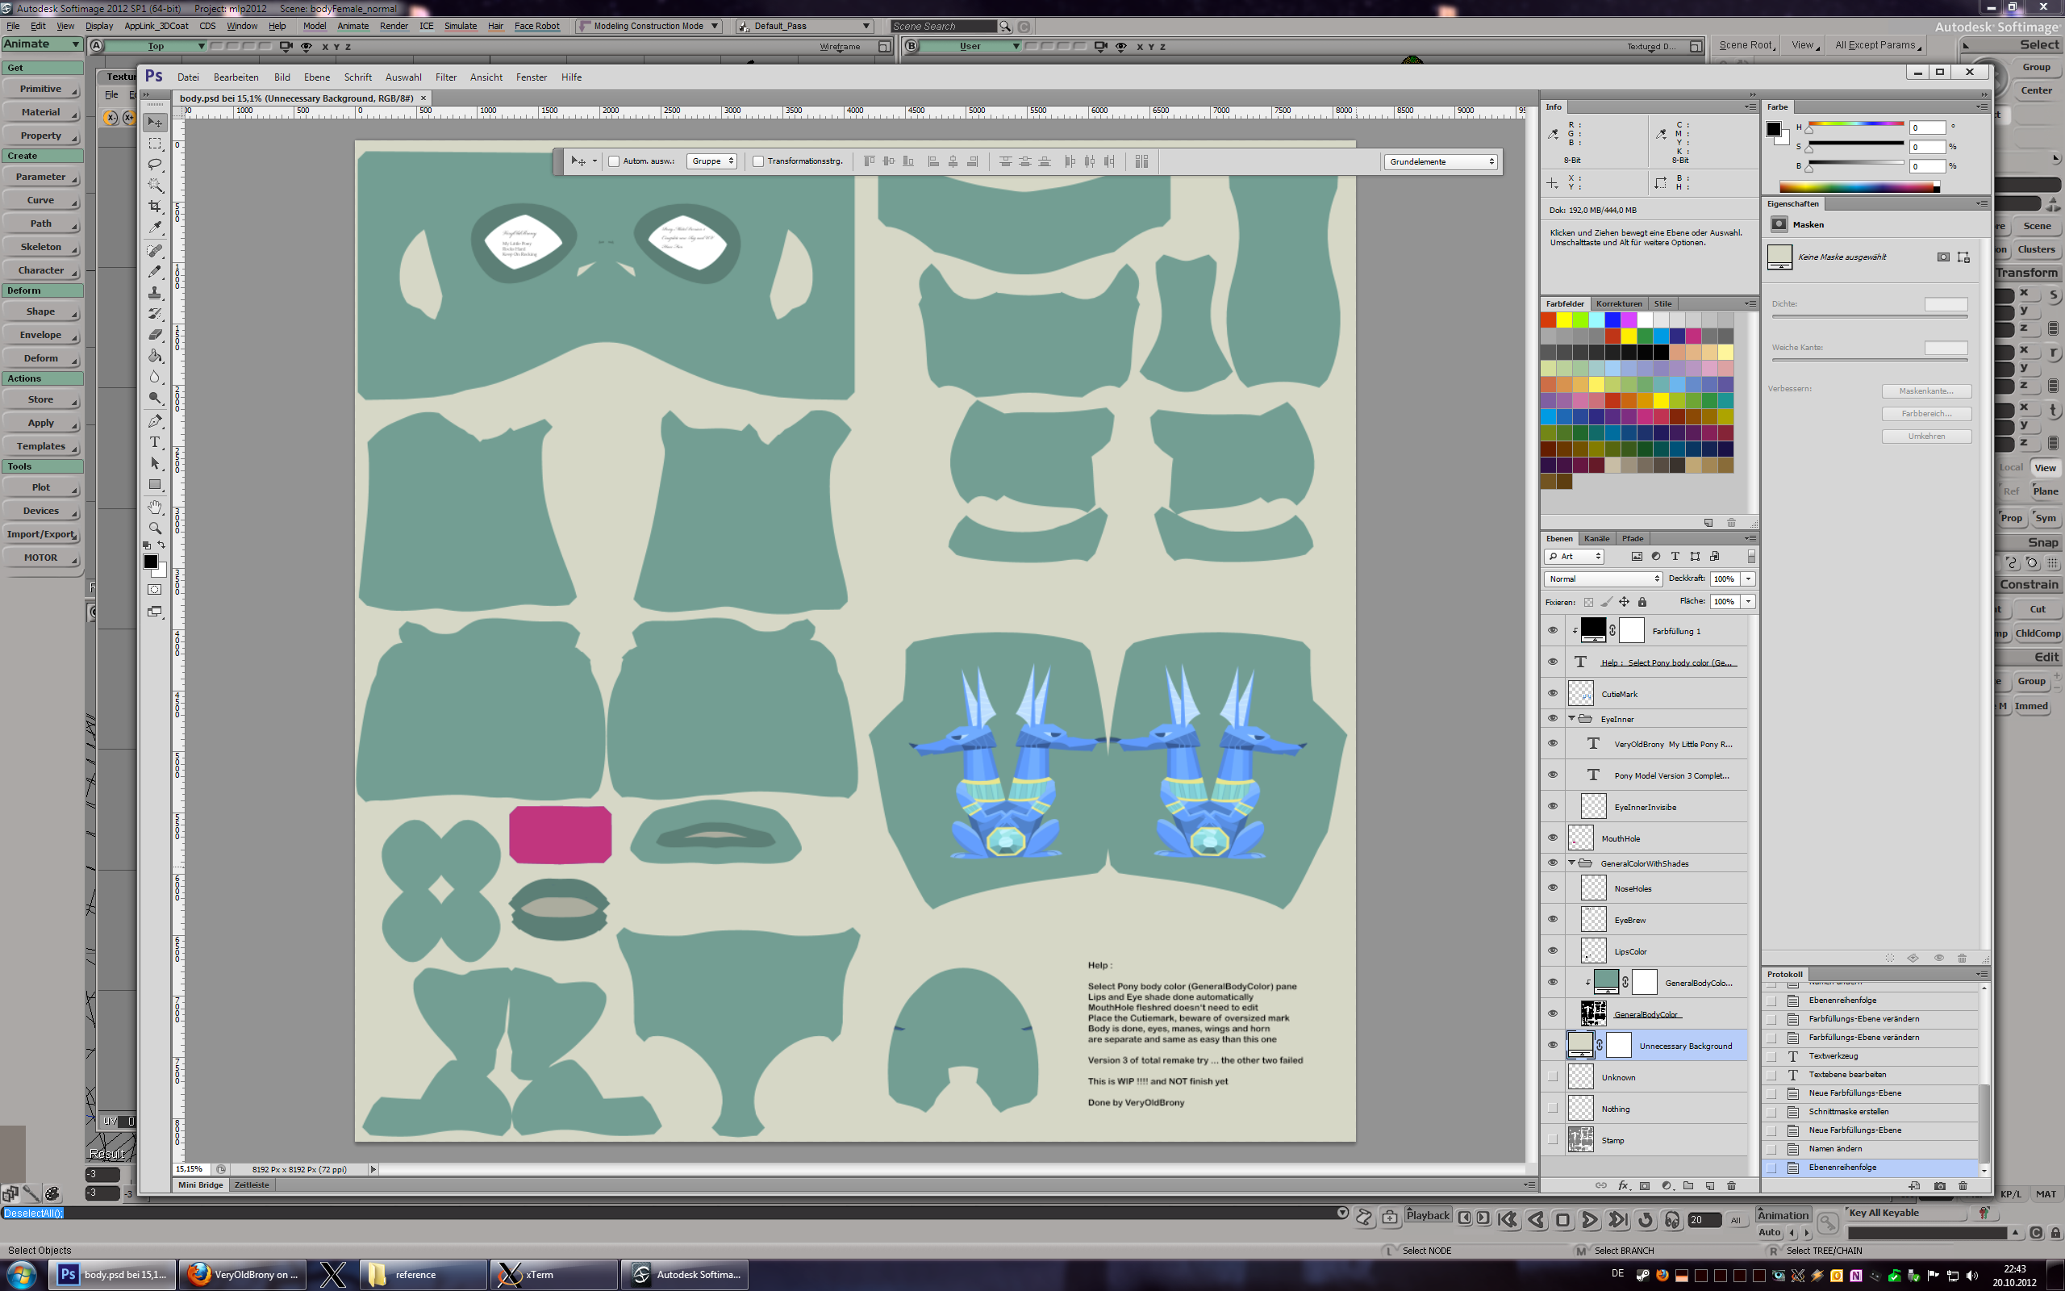Select the Zoom magnifier tool
The height and width of the screenshot is (1291, 2065).
154,529
